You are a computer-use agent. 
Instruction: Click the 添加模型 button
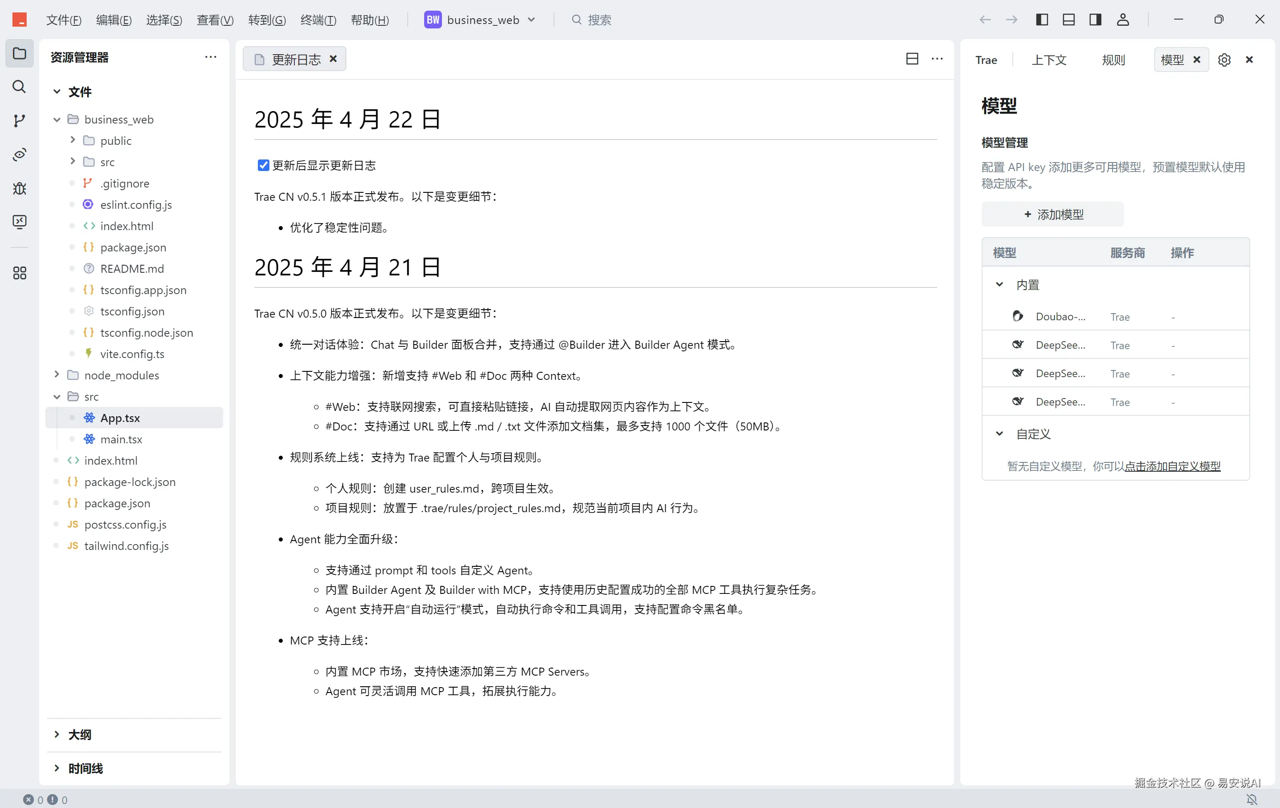pyautogui.click(x=1052, y=215)
